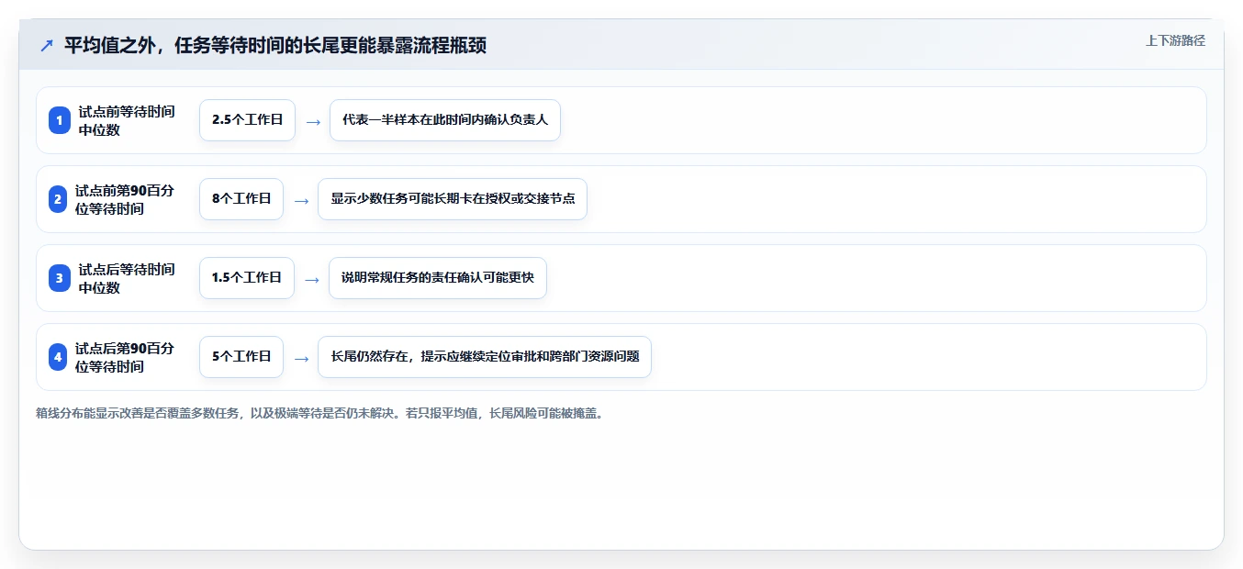Click the box 显示少数任务可能长期卡在授权或交接节点
Viewport: 1243px width, 569px height.
point(453,199)
